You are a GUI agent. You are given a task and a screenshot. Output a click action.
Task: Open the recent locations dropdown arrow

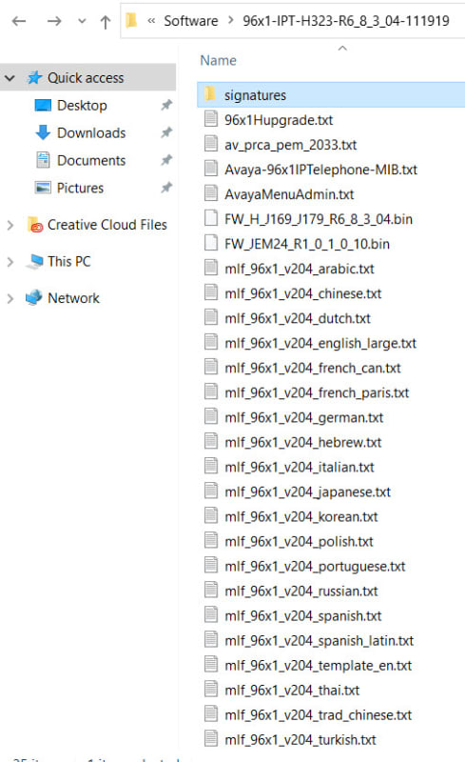(82, 21)
